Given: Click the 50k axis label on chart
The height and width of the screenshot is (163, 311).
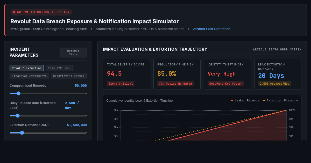Looking at the screenshot, I should click(116, 110).
